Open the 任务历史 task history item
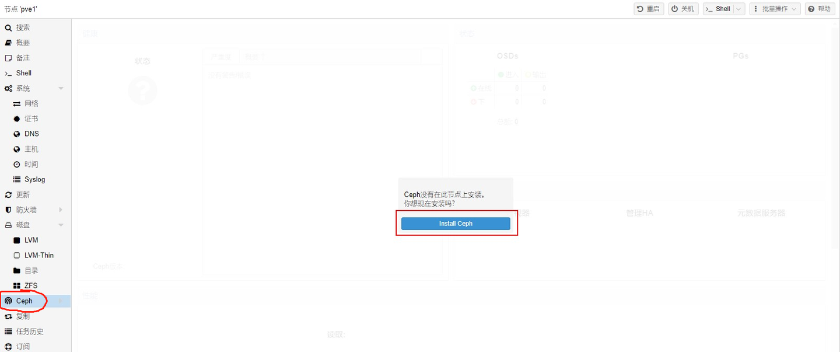This screenshot has width=840, height=352. [x=30, y=331]
